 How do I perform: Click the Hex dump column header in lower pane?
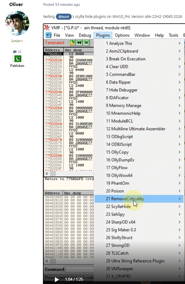point(78,193)
